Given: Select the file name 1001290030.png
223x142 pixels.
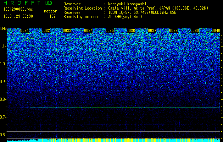Looking at the screenshot, I should tap(18, 10).
